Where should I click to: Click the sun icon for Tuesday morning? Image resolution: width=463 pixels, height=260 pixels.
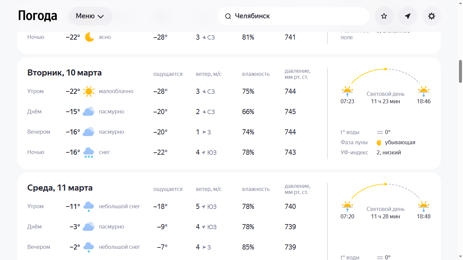[x=89, y=91]
